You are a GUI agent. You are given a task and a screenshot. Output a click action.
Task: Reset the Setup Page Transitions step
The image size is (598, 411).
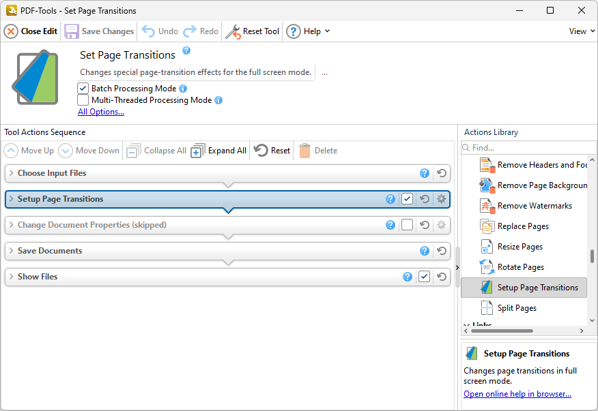[425, 199]
